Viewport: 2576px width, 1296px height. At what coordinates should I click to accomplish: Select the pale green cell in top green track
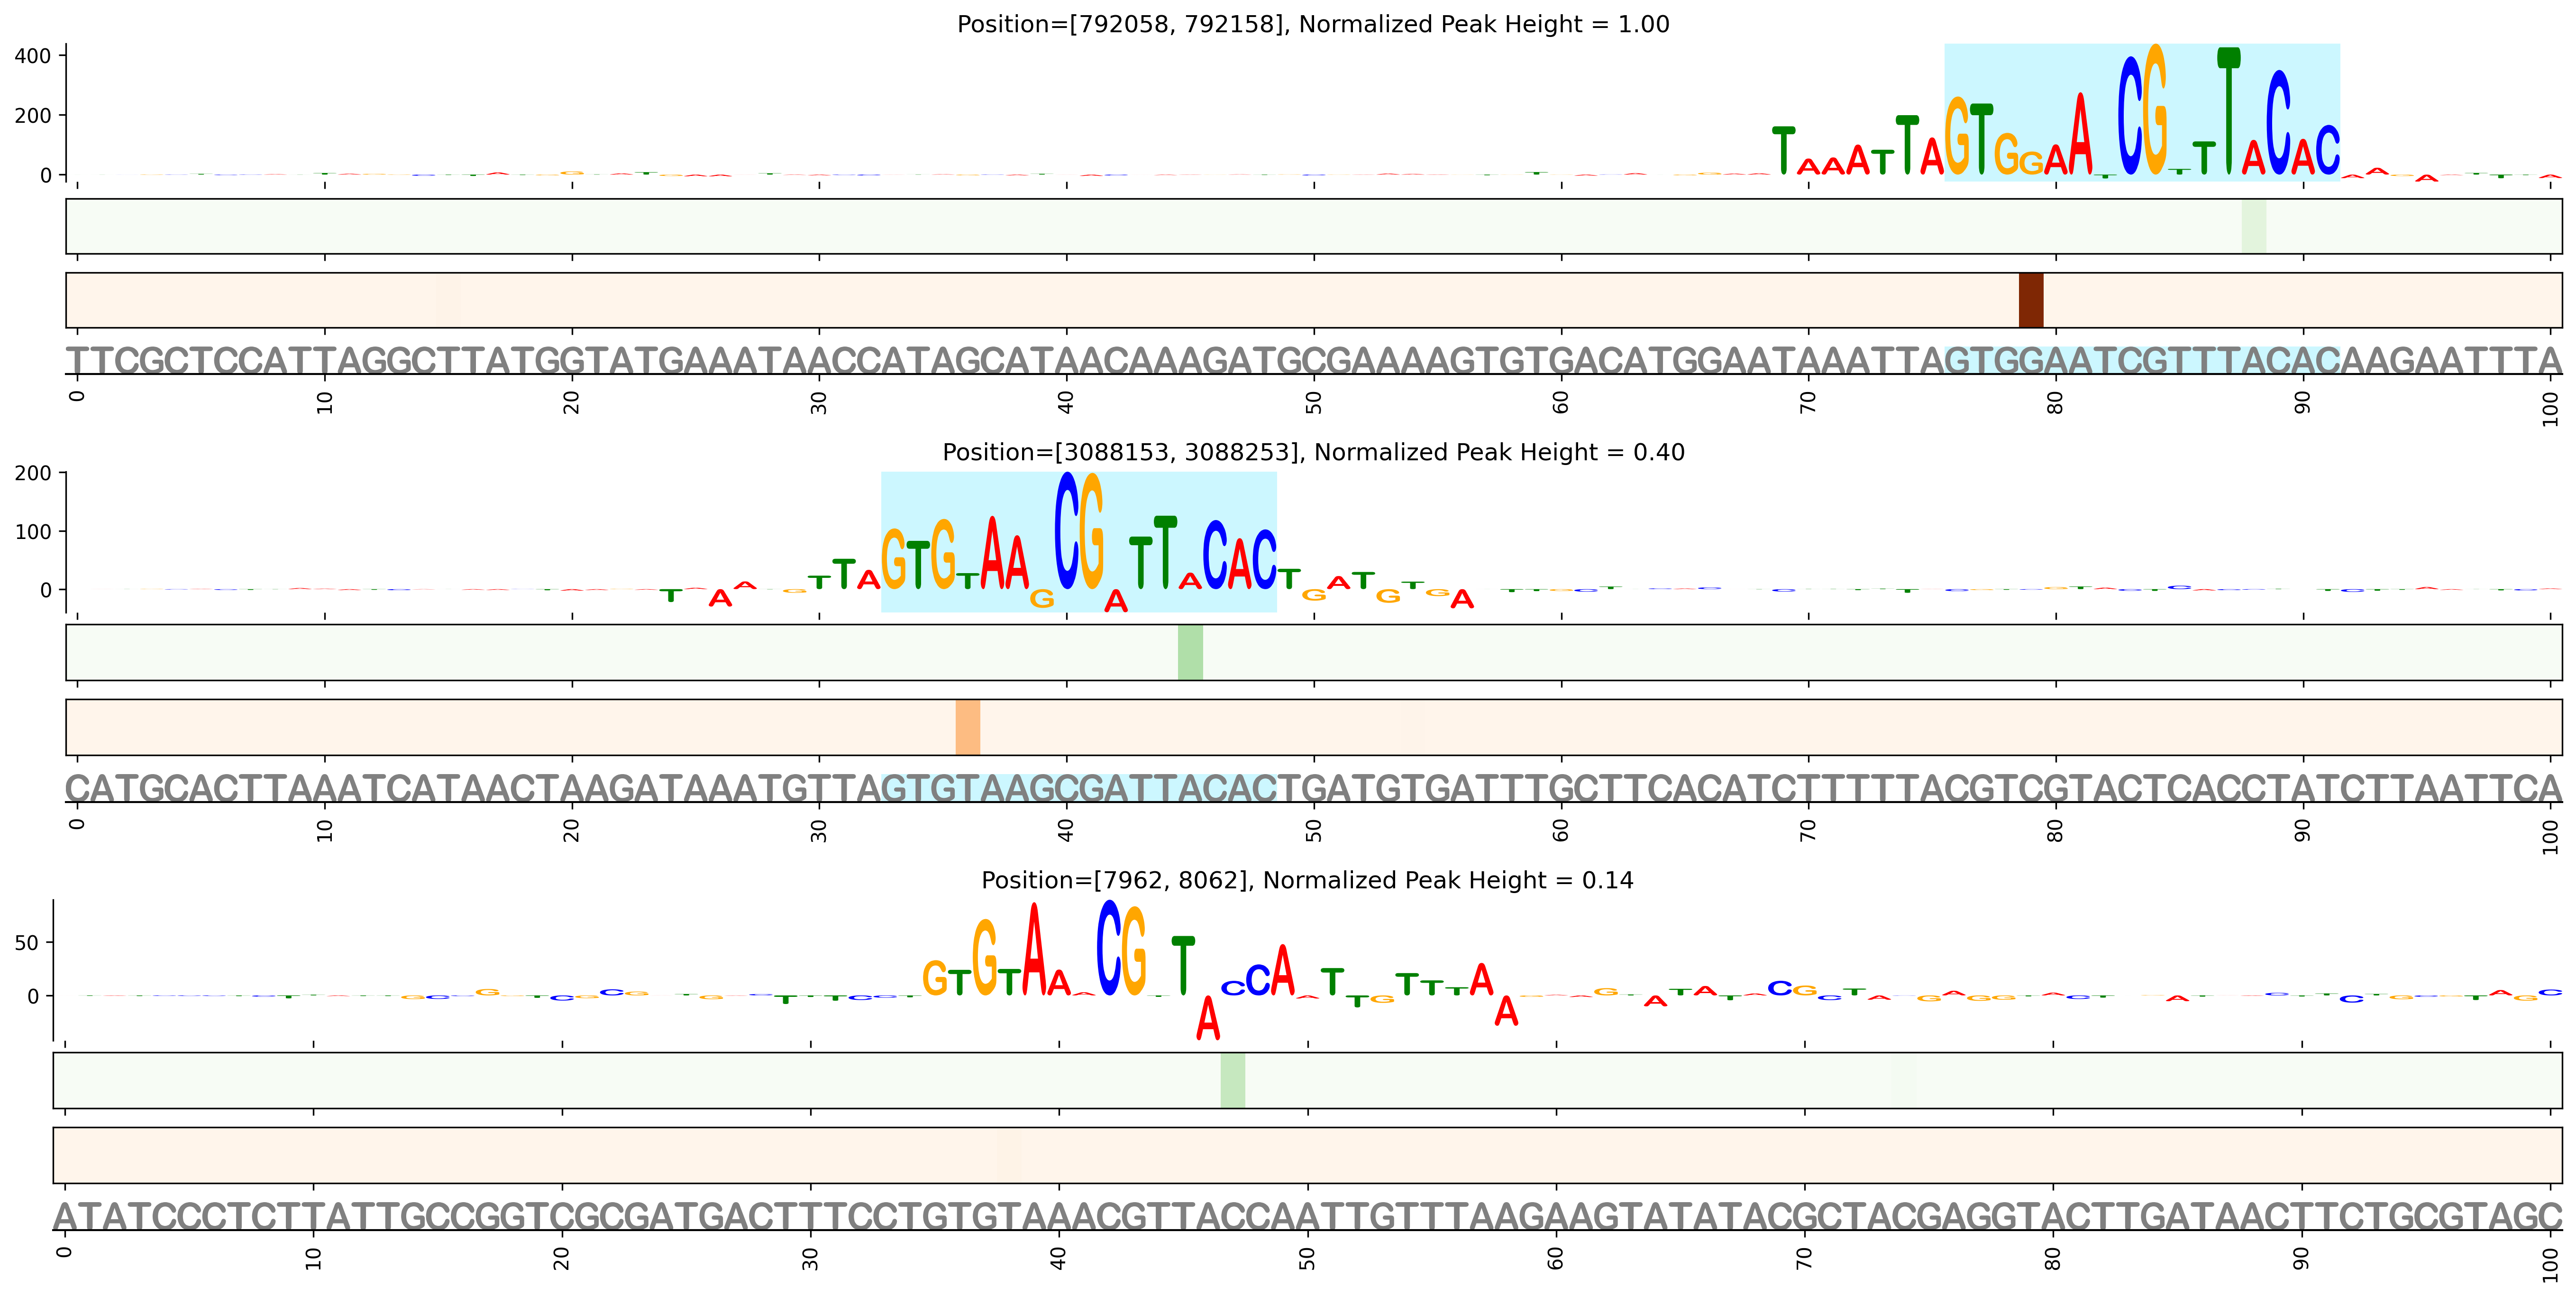[2253, 226]
